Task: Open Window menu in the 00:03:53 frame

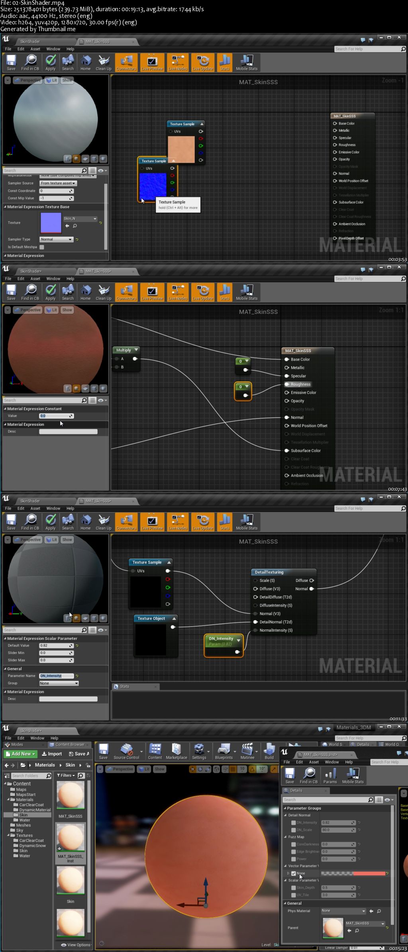Action: point(53,49)
